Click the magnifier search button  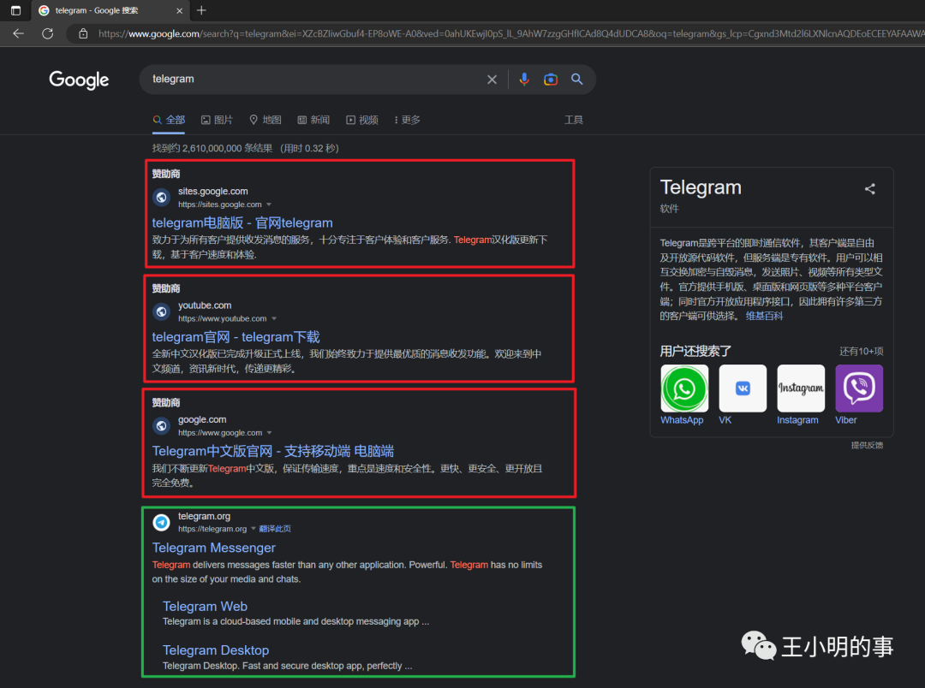(x=577, y=79)
